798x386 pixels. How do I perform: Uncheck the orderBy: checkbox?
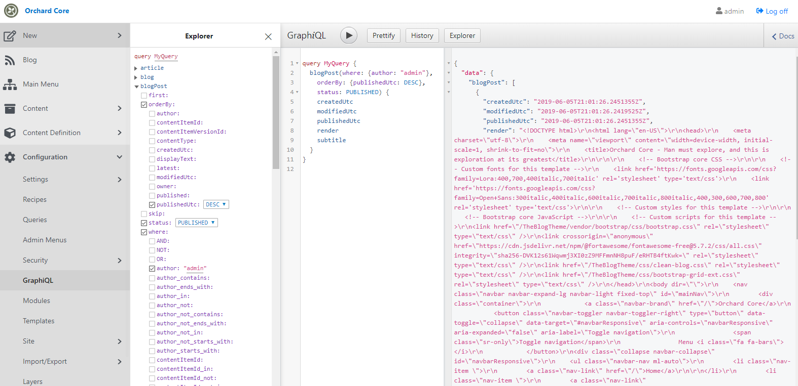[144, 104]
